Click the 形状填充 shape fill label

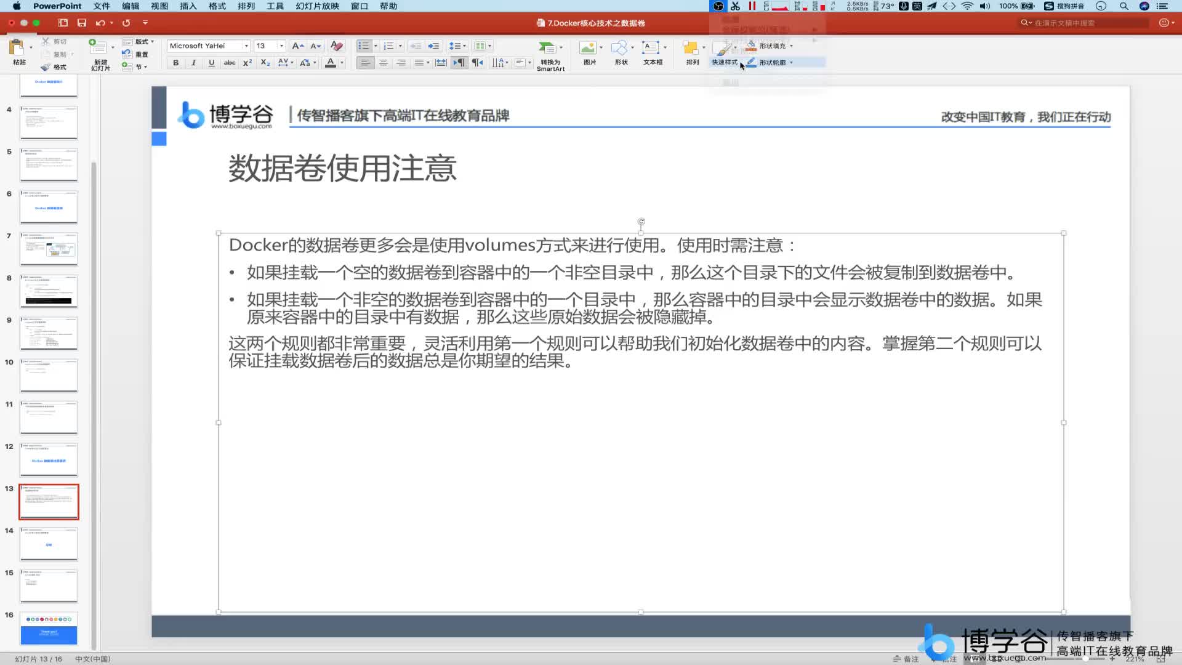[x=772, y=46]
